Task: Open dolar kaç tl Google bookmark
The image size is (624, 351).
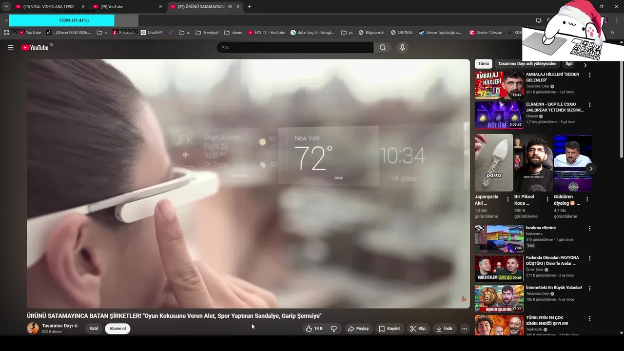Action: (x=312, y=33)
